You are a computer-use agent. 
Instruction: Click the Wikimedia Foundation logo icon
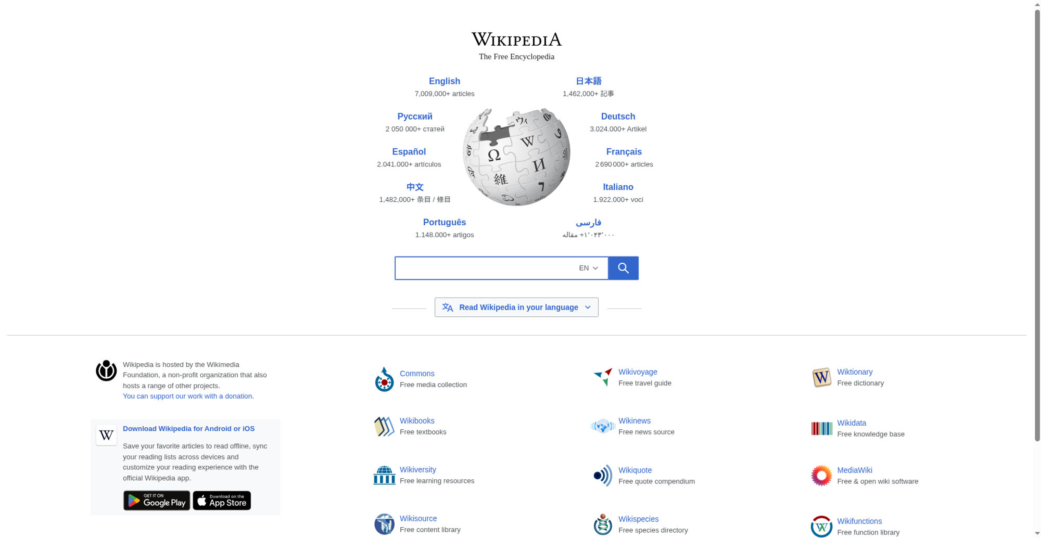[x=106, y=370]
